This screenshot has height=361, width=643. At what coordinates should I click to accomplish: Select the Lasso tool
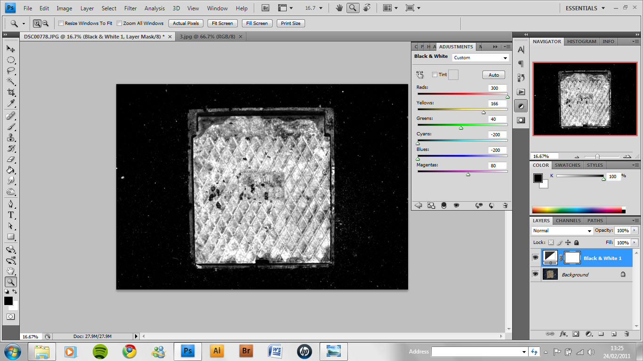[x=11, y=71]
